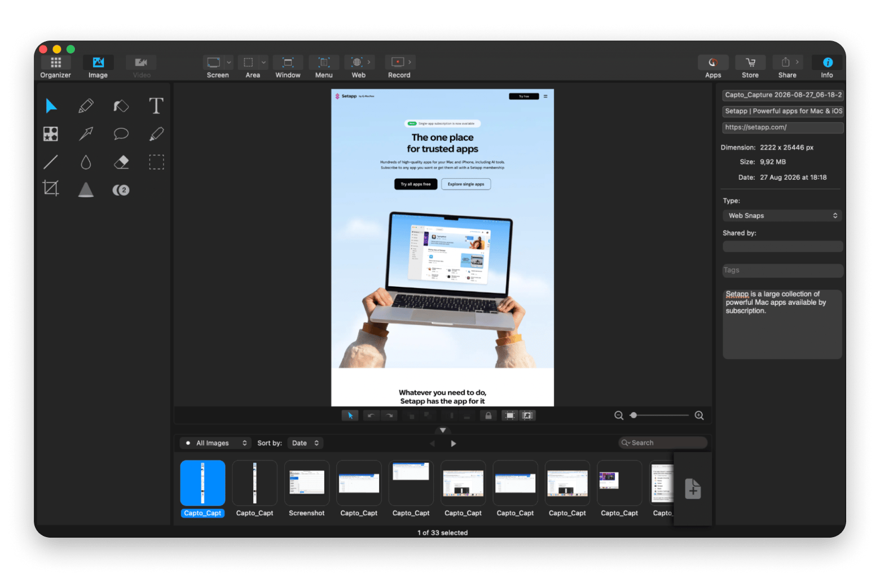Go to next image with right arrow
Screen dimensions: 880x585
pos(454,444)
